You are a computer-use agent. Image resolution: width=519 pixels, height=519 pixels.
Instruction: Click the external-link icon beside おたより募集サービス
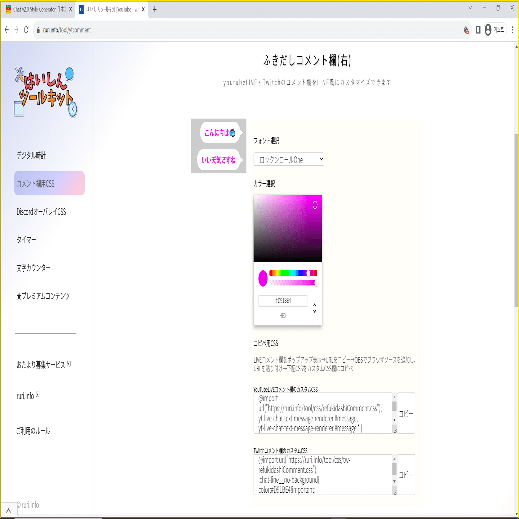[69, 364]
